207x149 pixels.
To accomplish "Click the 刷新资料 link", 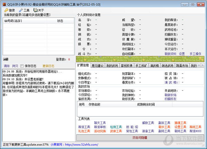I will point(170,54).
